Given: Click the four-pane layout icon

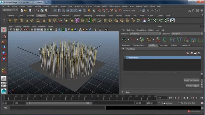Looking at the screenshot, I should point(4,84).
